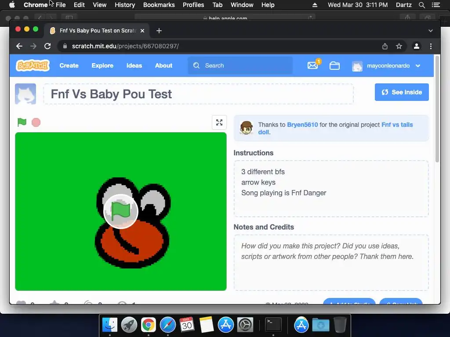This screenshot has height=337, width=450.
Task: Open Notes from the Dock
Action: 207,325
